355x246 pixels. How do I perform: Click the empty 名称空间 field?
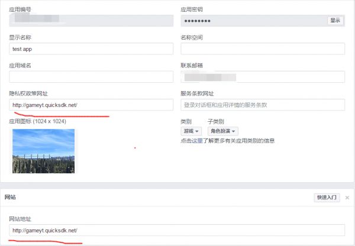click(x=263, y=48)
